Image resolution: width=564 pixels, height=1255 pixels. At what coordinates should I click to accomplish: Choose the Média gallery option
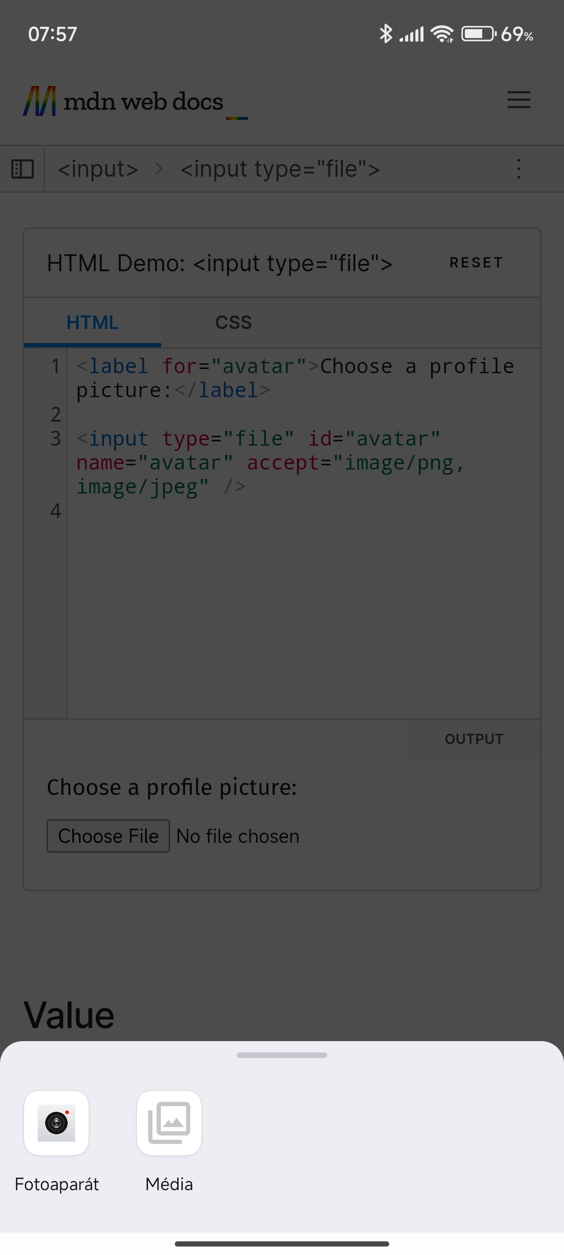(169, 1122)
